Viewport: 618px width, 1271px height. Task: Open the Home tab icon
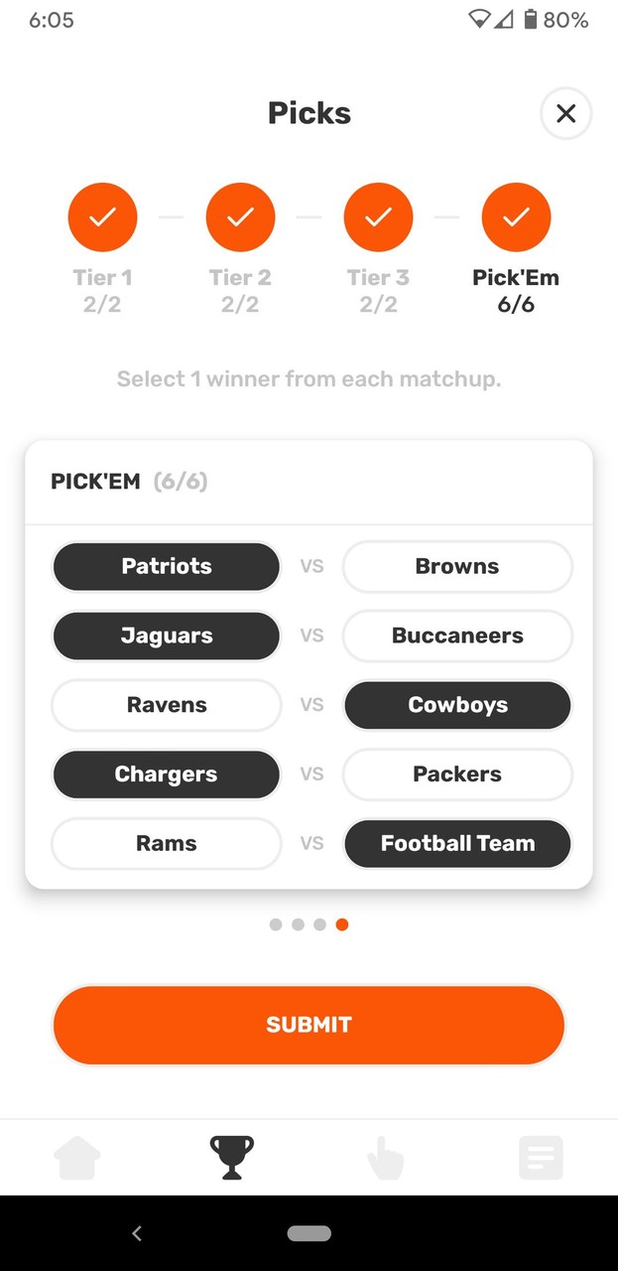[77, 1158]
